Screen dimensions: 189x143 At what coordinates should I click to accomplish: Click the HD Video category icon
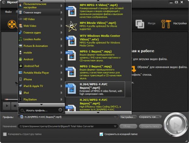[20, 19]
